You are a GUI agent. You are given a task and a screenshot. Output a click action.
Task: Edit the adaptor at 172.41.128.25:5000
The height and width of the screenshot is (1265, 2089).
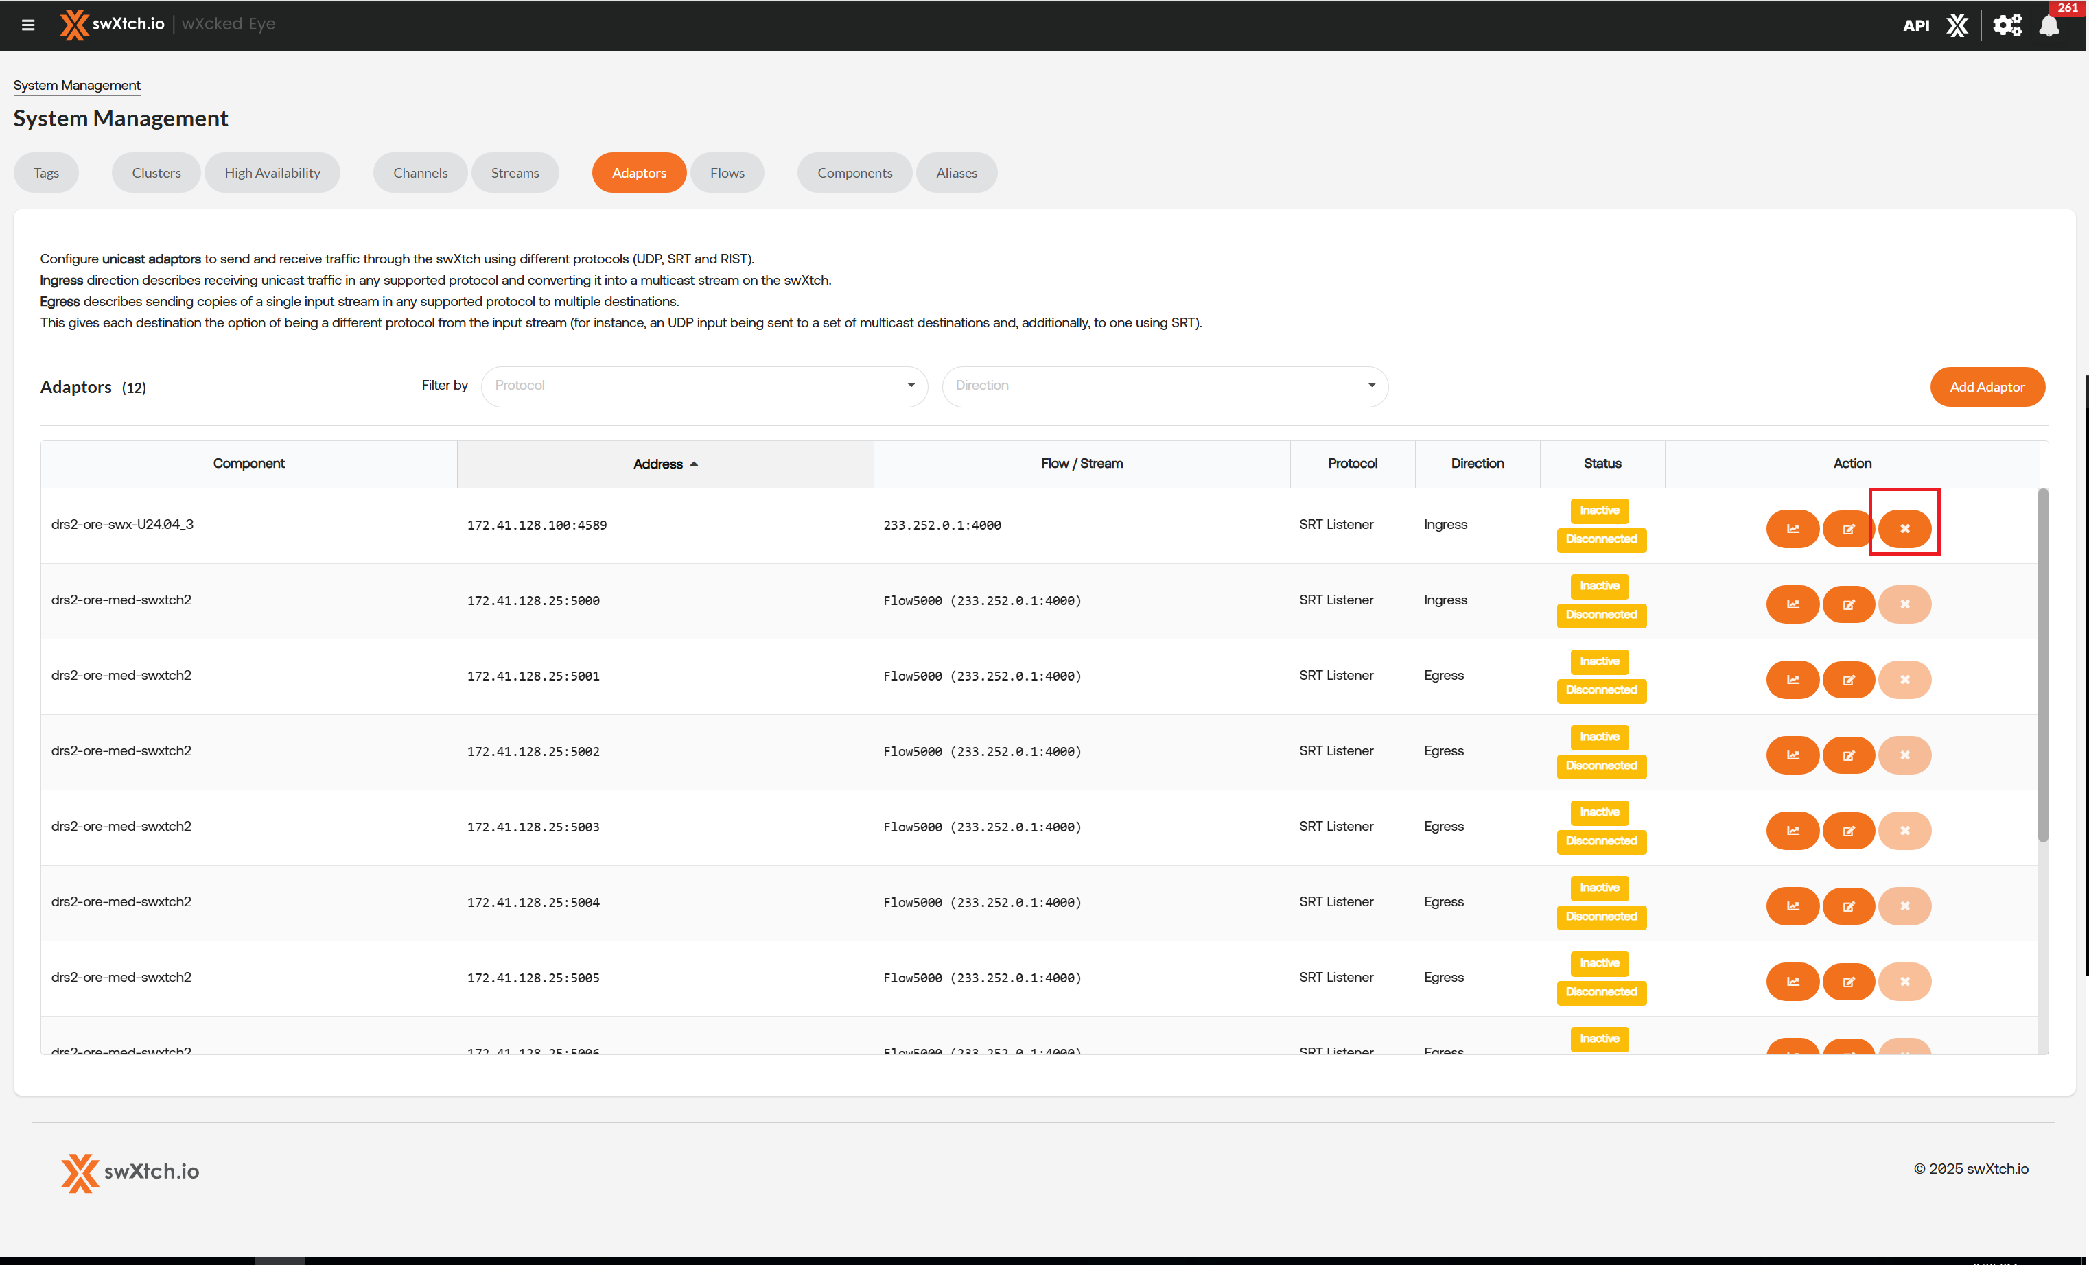pos(1848,604)
